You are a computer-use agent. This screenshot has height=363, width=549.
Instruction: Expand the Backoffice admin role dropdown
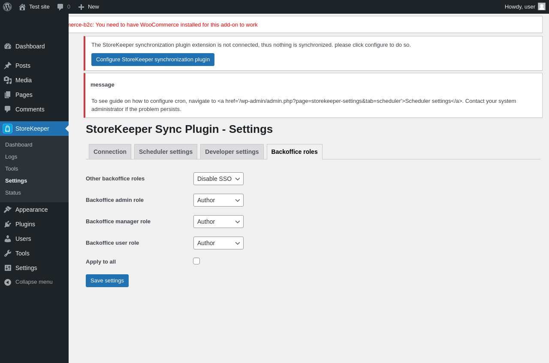pyautogui.click(x=218, y=200)
